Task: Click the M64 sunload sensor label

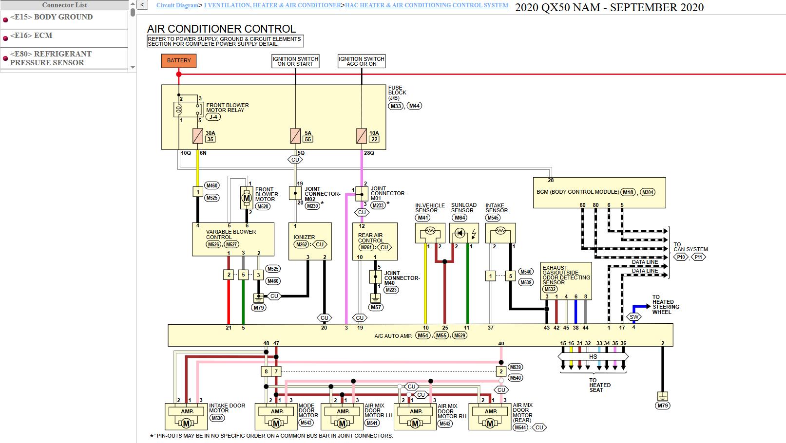Action: (x=459, y=218)
